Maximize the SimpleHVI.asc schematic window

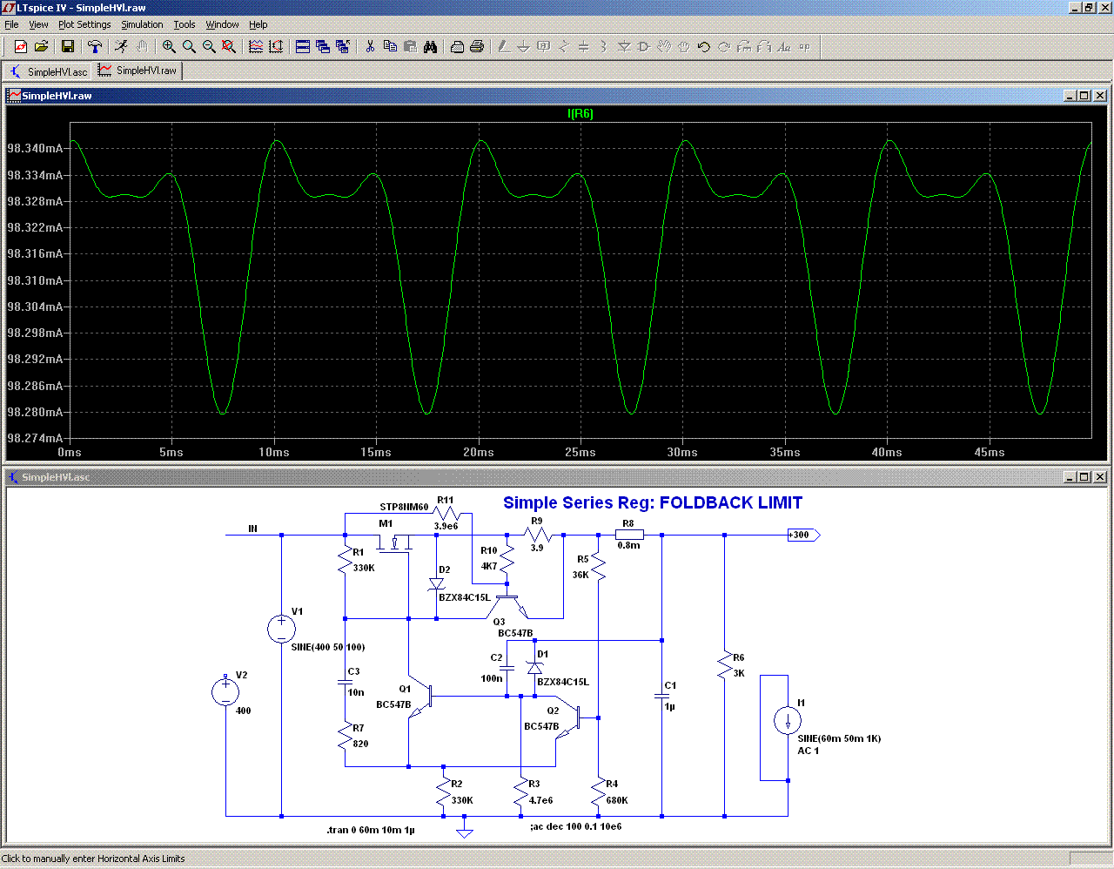1084,477
